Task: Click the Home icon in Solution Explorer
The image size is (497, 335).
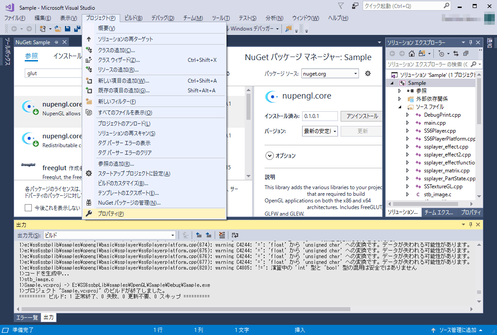Action: pyautogui.click(x=411, y=53)
